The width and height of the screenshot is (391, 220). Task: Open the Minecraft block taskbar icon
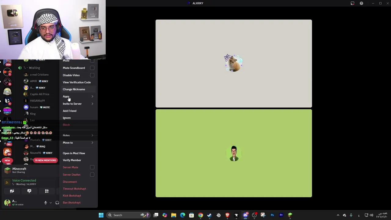coord(290,215)
